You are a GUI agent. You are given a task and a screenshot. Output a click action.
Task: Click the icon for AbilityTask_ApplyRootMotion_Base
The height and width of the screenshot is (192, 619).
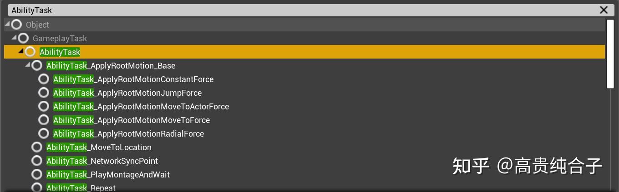37,65
